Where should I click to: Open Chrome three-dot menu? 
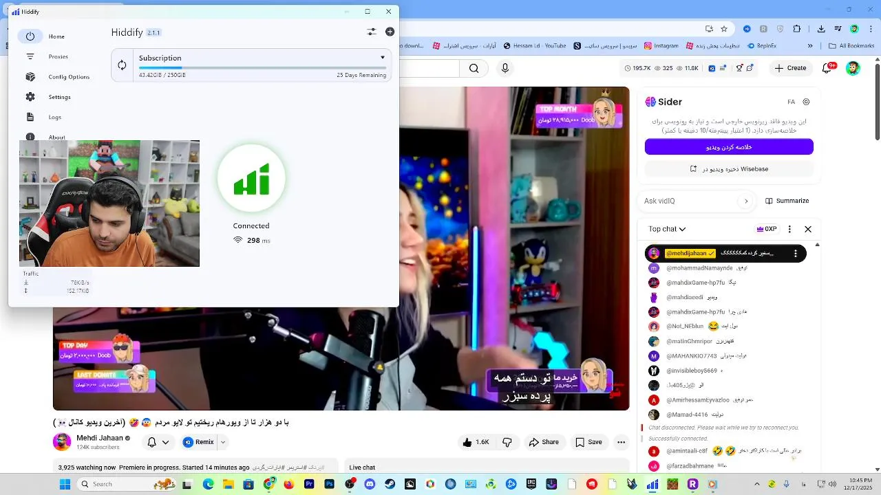[871, 29]
